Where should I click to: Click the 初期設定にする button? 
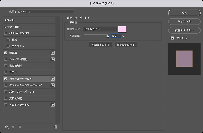click(100, 45)
